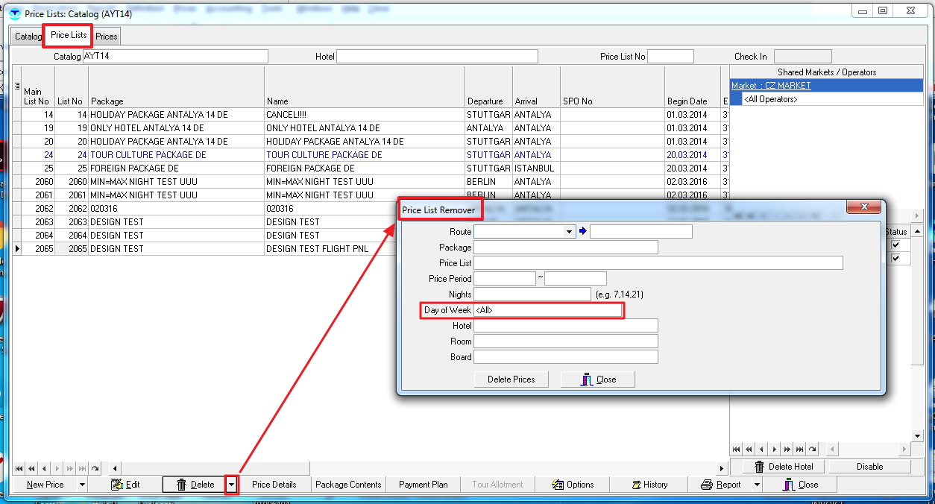The height and width of the screenshot is (504, 935).
Task: Click the Delete Prices button
Action: [511, 379]
